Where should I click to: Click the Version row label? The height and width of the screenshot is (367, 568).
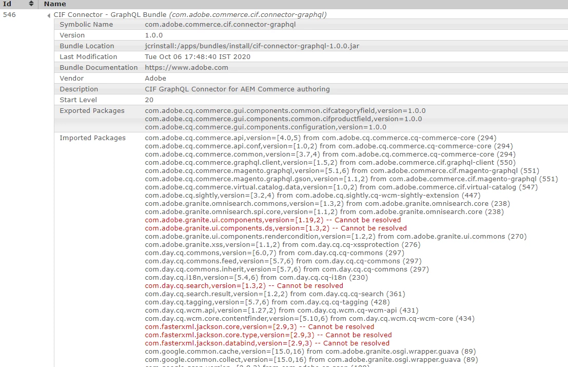point(72,35)
